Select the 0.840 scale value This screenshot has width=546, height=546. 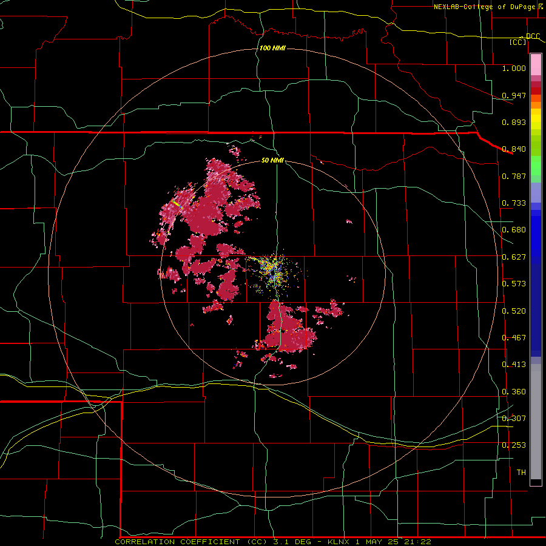point(514,149)
